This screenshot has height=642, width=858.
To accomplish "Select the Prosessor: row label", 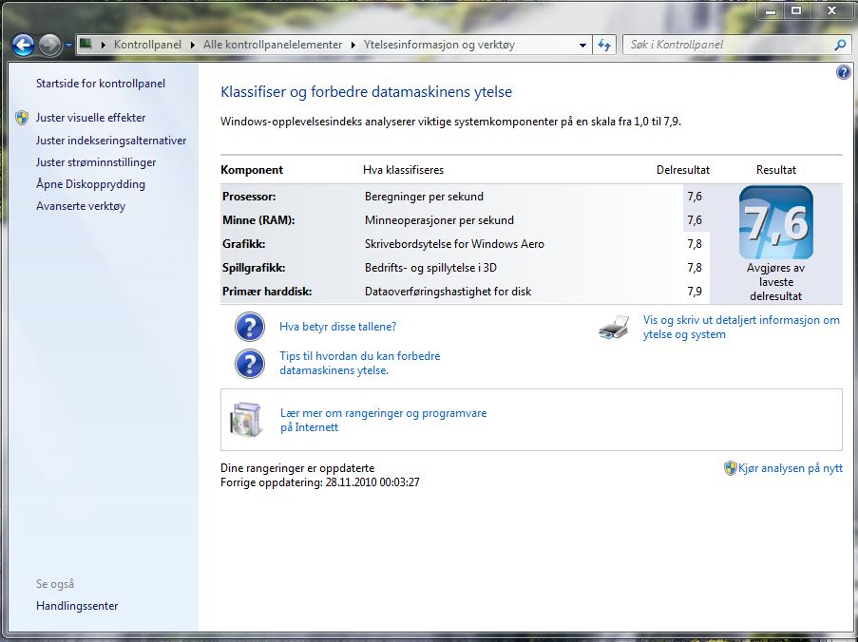I will 249,197.
